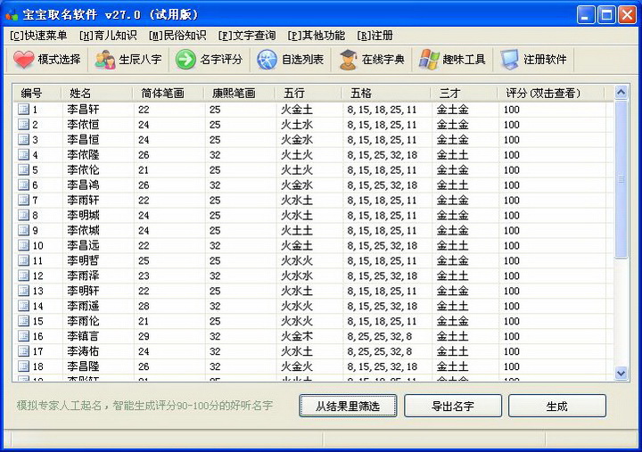Screen dimensions: 642x452
Task: Open the [F]文字查询 menu
Action: pos(247,36)
